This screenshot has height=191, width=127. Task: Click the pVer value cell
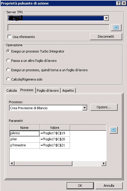click(55, 139)
